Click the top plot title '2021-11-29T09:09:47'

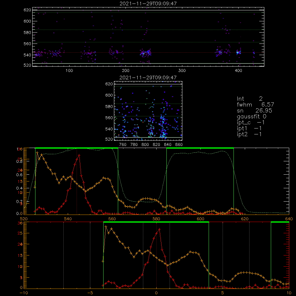(x=148, y=4)
